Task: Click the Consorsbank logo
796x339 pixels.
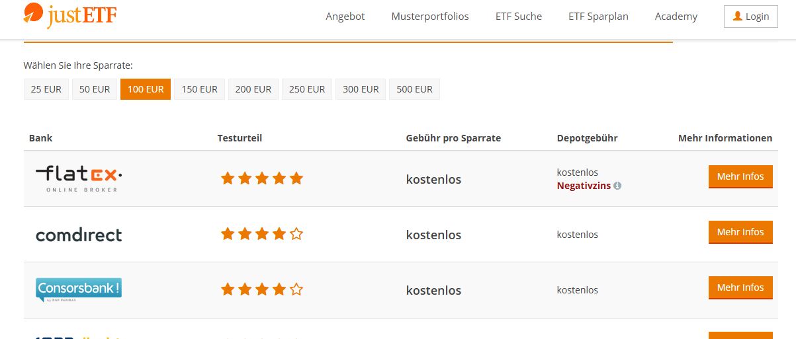Action: click(79, 289)
